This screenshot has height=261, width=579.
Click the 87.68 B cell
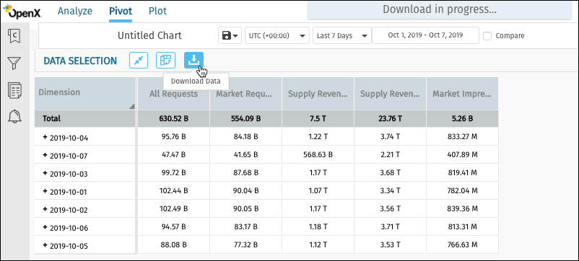(x=245, y=173)
